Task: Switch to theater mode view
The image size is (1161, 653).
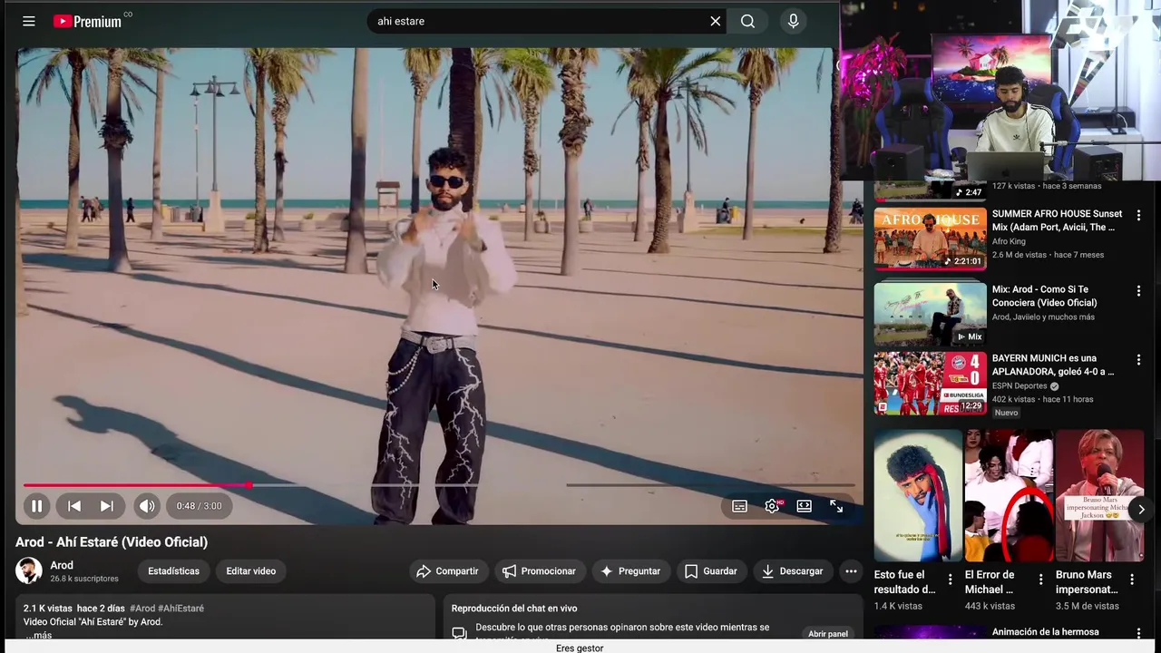Action: (804, 506)
